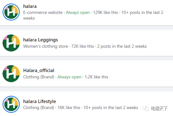The width and height of the screenshot is (173, 116).
Task: Click Clothing (Brand) under halara Lifestyle
Action: coord(38,108)
